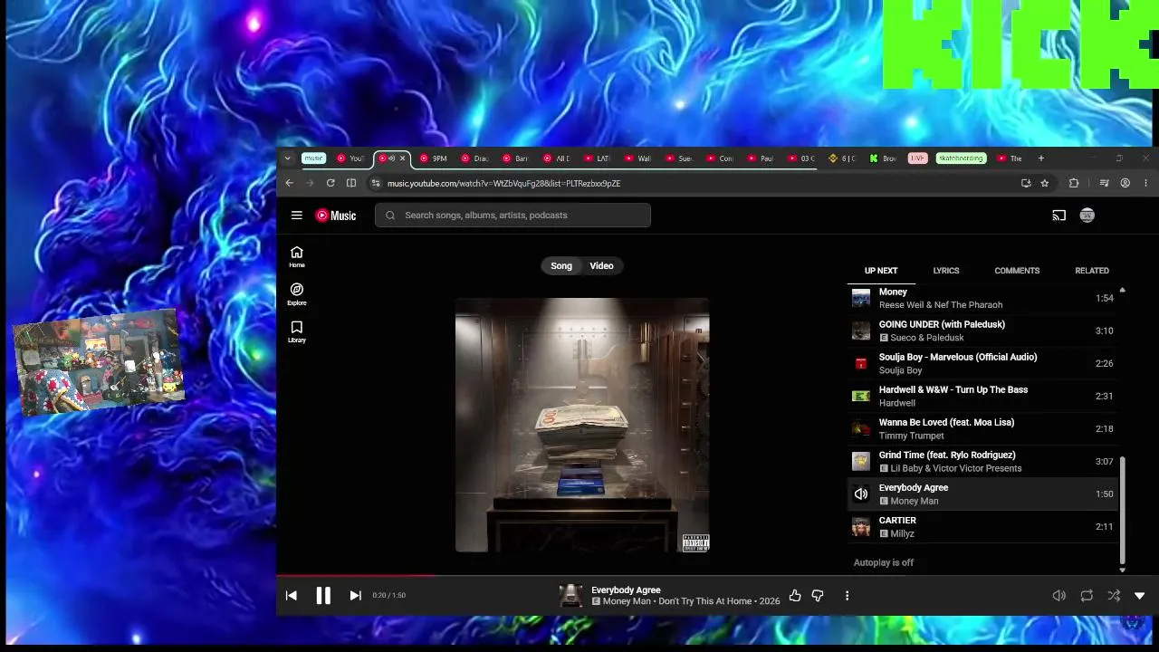
Task: Bookmark this page with the star
Action: tap(1045, 183)
